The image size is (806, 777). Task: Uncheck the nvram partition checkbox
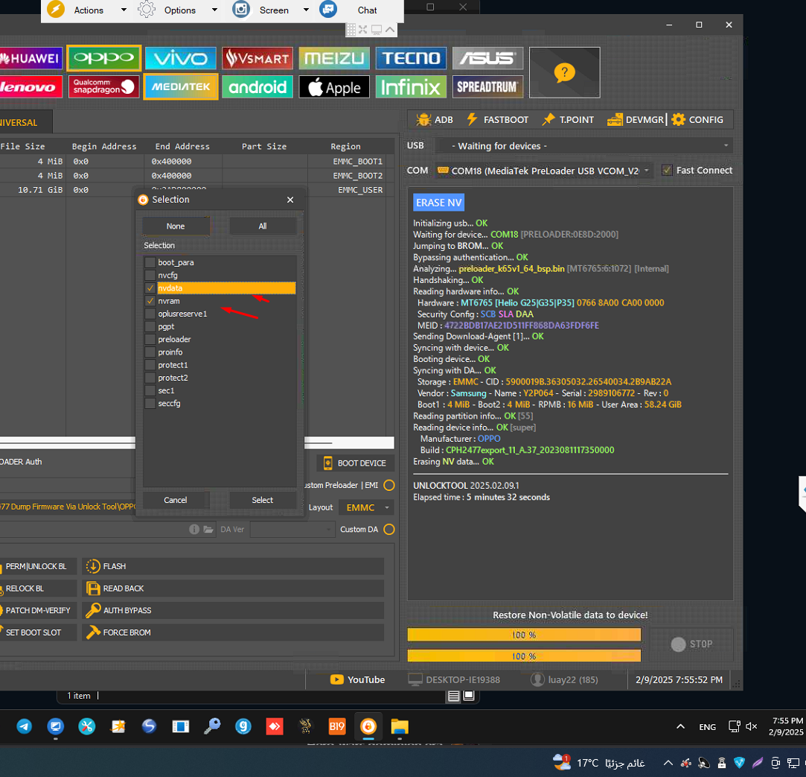click(150, 301)
